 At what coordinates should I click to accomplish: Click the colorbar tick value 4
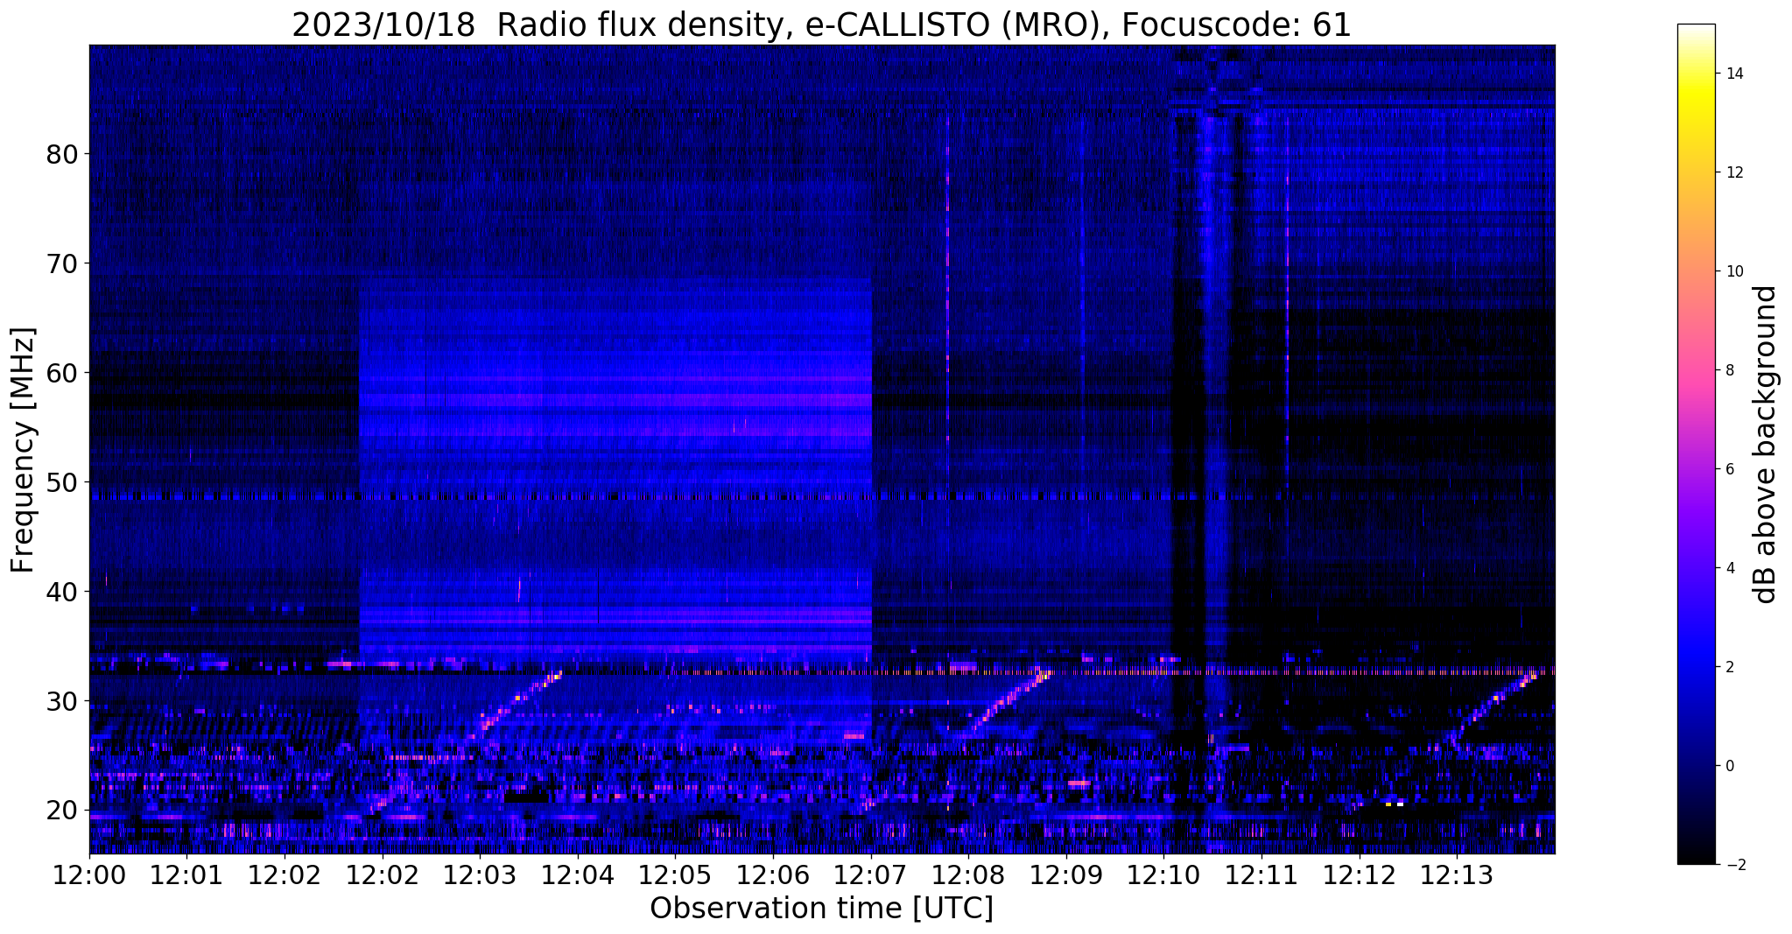pos(1729,568)
